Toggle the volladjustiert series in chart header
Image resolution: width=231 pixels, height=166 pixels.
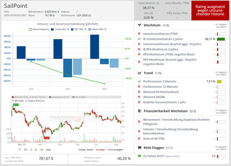(x=59, y=97)
